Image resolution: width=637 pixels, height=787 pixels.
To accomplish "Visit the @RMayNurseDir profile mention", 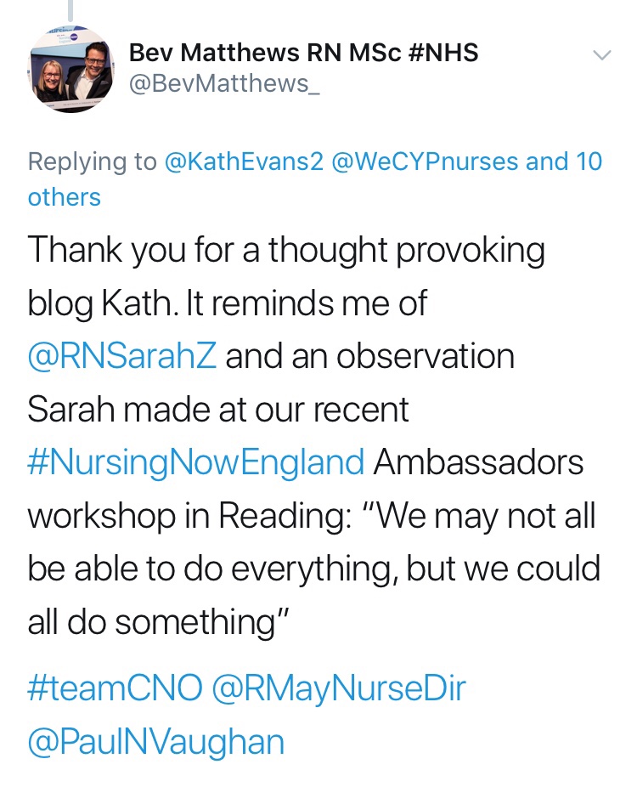I will 339,688.
